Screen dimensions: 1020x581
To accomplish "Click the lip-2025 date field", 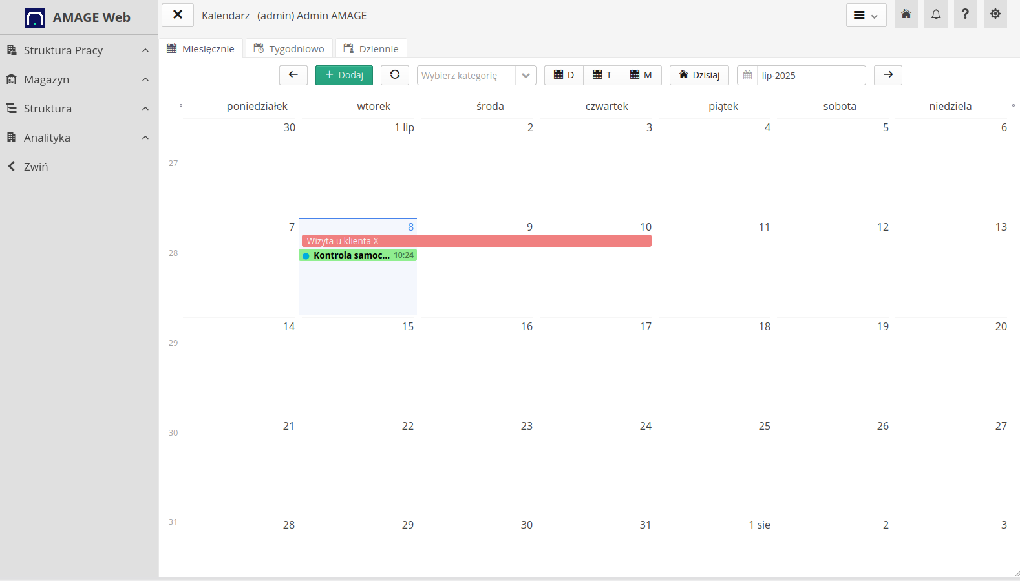I will [811, 75].
